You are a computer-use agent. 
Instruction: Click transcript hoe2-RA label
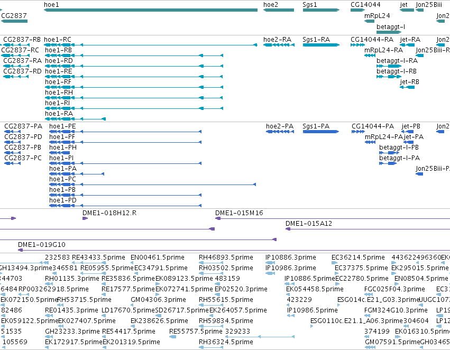(x=277, y=40)
